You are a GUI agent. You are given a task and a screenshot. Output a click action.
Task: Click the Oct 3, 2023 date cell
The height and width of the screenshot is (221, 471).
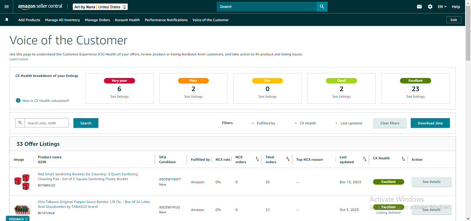point(349,210)
